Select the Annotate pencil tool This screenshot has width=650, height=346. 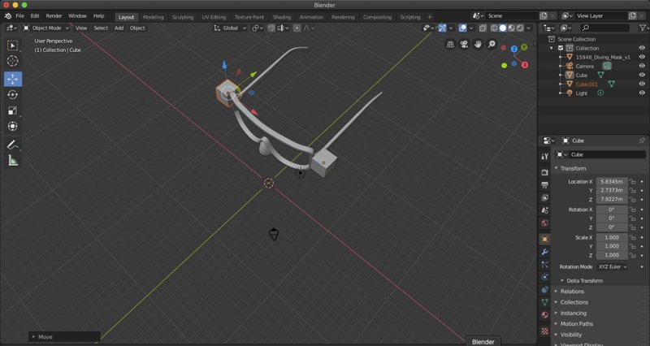12,145
